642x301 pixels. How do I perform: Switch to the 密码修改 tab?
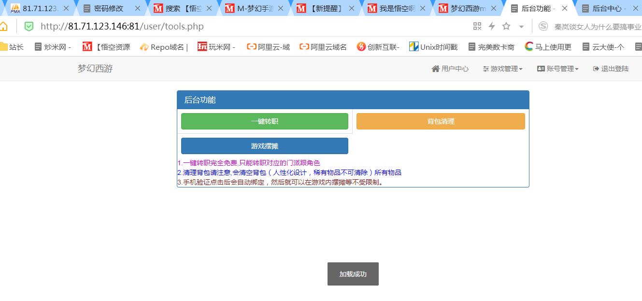(109, 8)
